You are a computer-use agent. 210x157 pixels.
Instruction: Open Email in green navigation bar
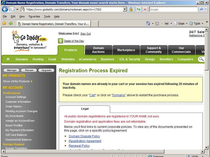52,59
